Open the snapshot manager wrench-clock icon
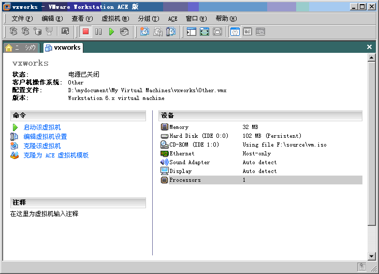 click(171, 32)
